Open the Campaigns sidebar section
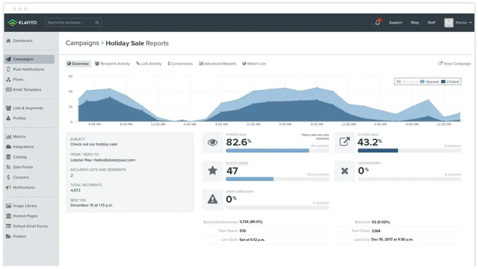The height and width of the screenshot is (269, 478). (x=22, y=59)
